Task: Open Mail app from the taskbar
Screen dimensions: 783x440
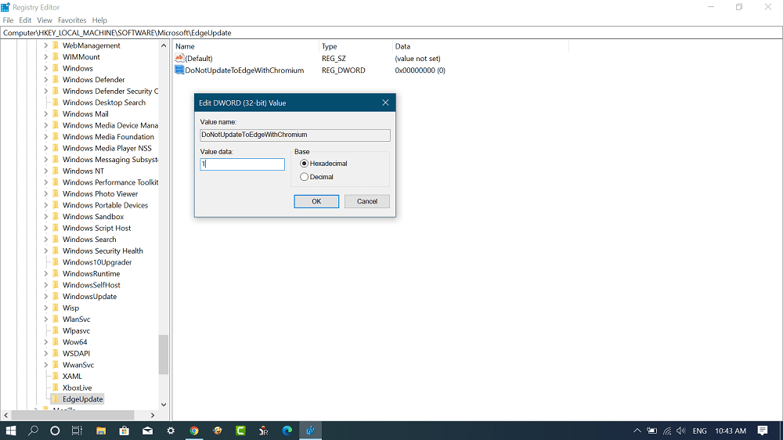Action: [x=147, y=431]
